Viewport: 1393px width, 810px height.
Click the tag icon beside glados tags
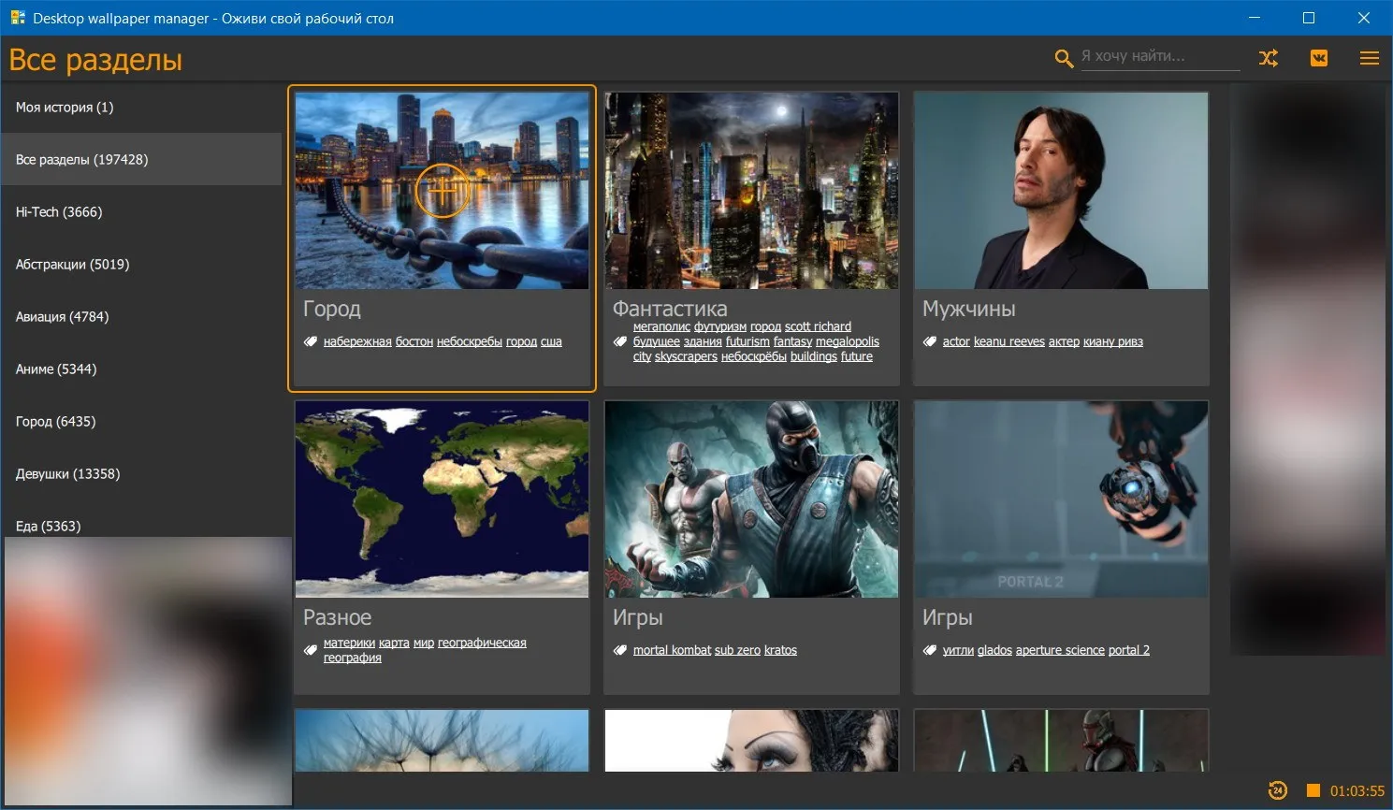tap(929, 650)
